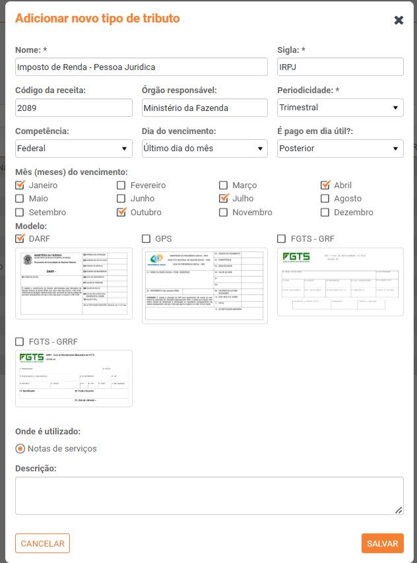Select the DARF template thumbnail
Viewport: 417px width, 563px height.
74,284
